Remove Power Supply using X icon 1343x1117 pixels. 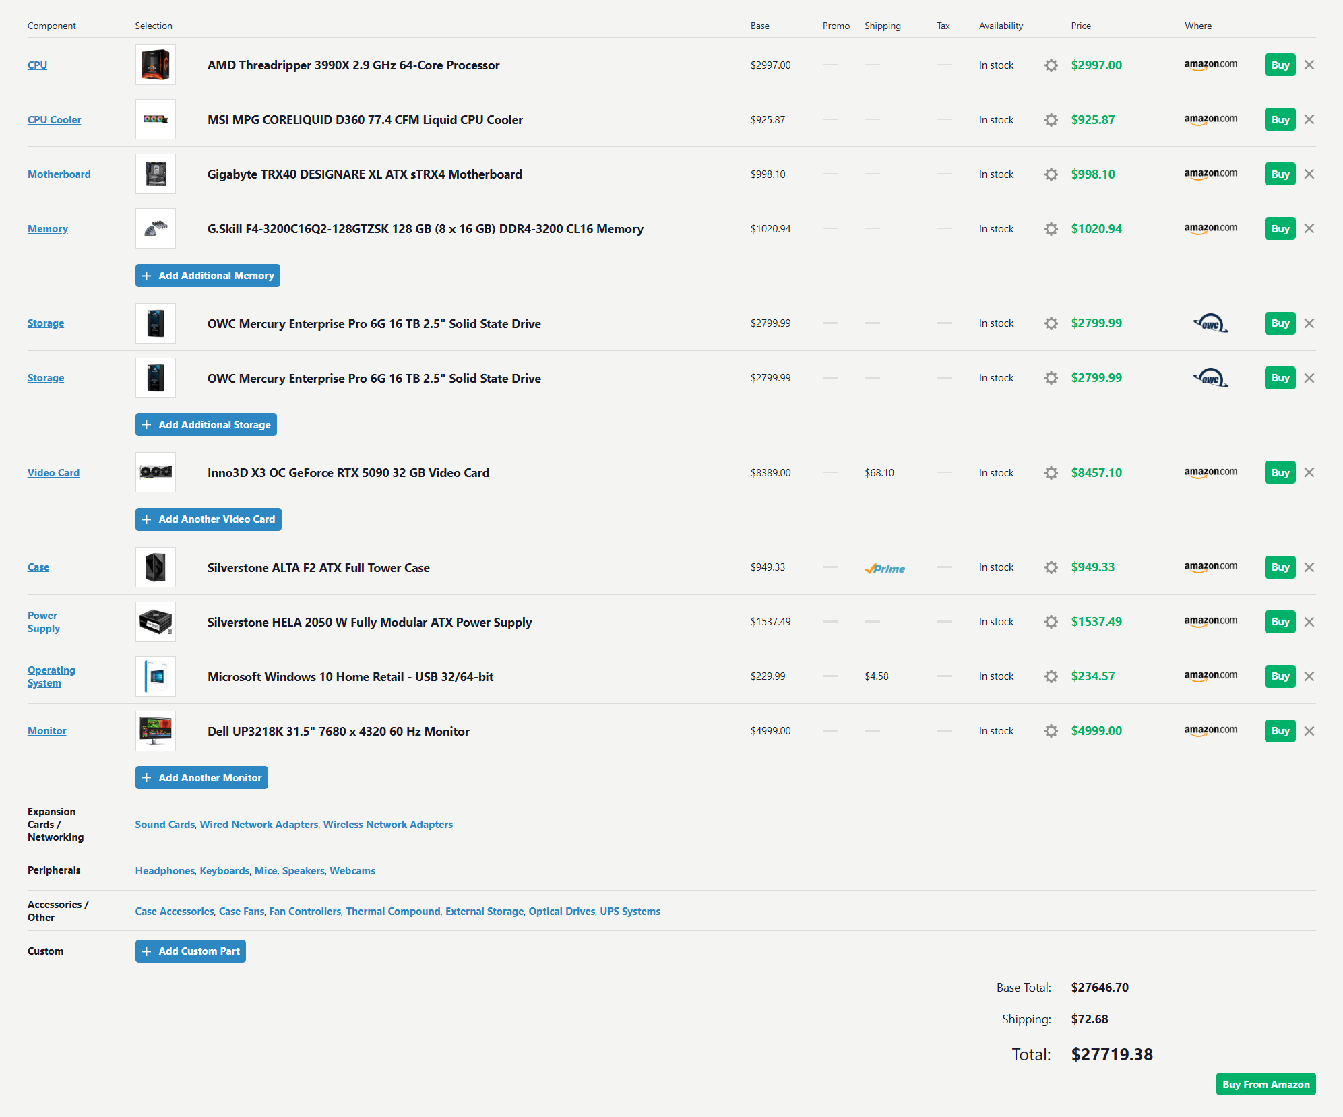1309,622
